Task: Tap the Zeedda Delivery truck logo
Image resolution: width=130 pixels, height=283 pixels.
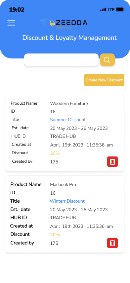Action: tap(52, 23)
